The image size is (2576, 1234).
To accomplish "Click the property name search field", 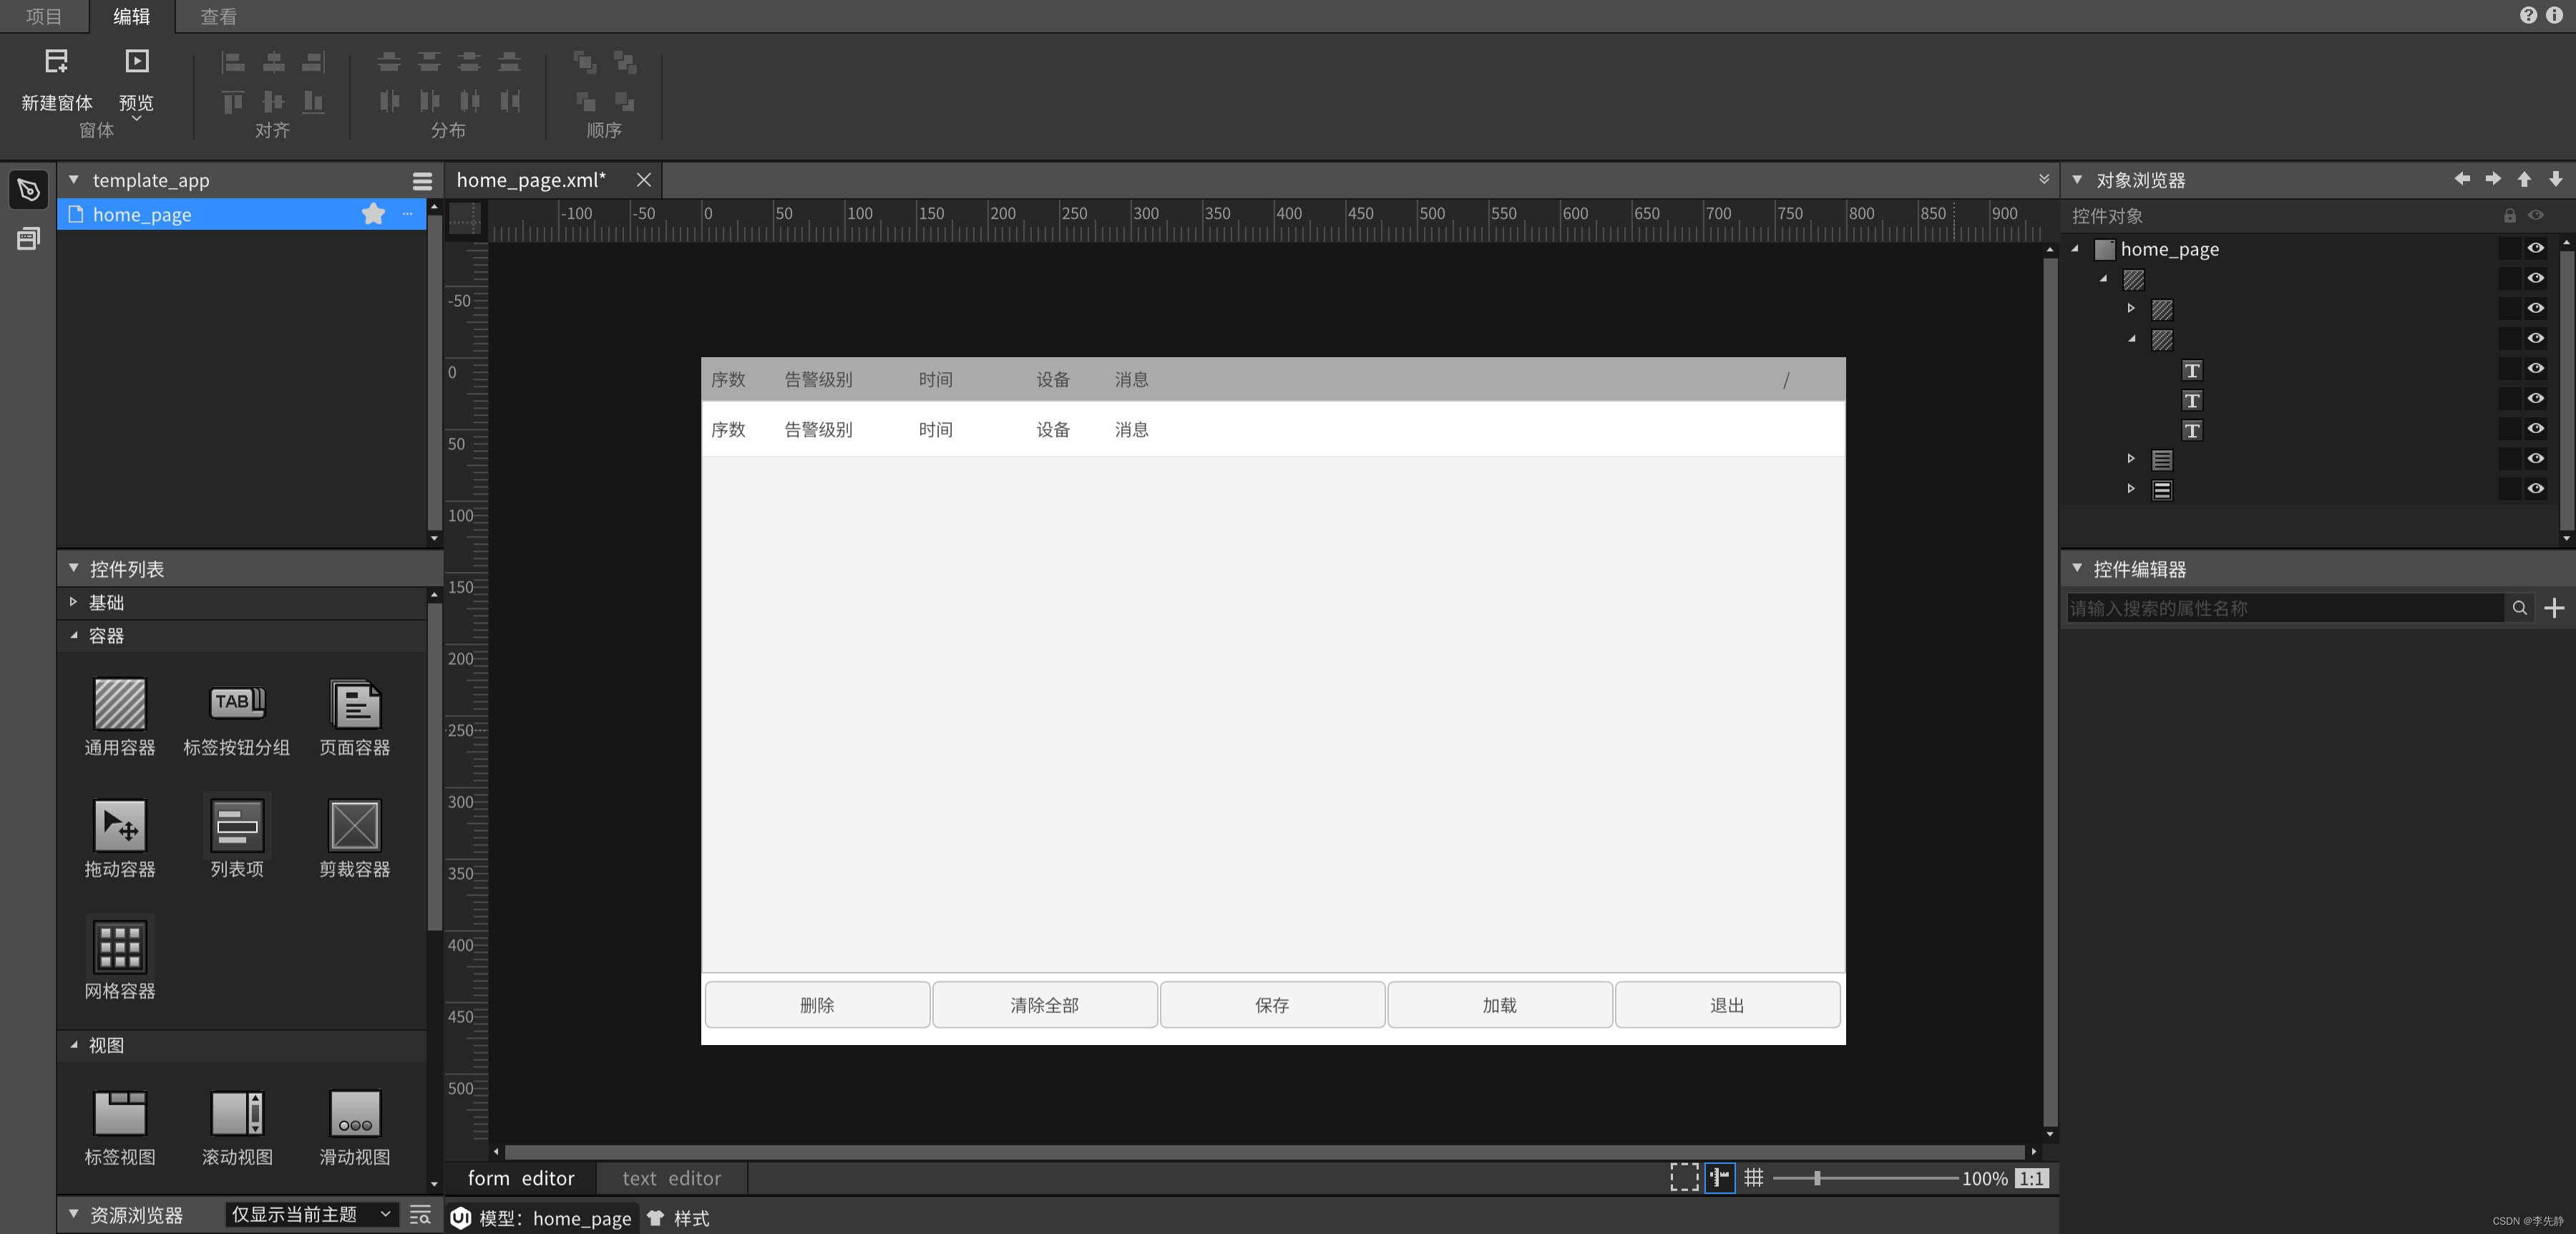I will click(x=2285, y=608).
